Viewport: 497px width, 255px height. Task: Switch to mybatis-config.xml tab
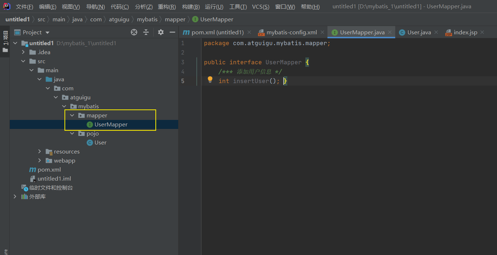pos(292,32)
